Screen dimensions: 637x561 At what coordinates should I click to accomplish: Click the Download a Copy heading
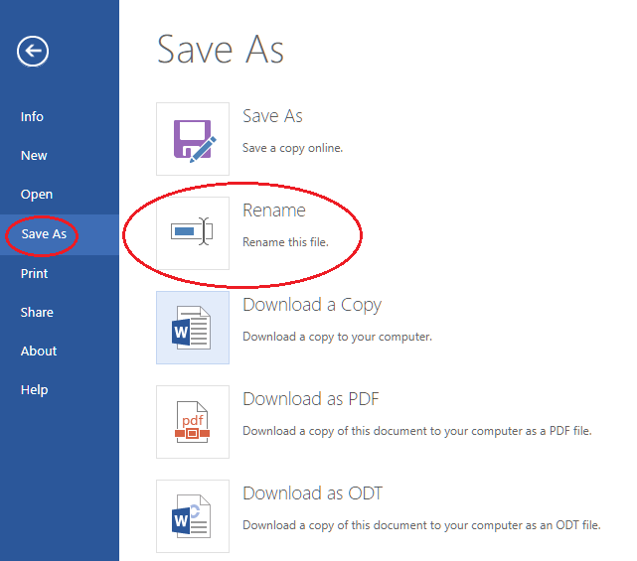point(312,305)
